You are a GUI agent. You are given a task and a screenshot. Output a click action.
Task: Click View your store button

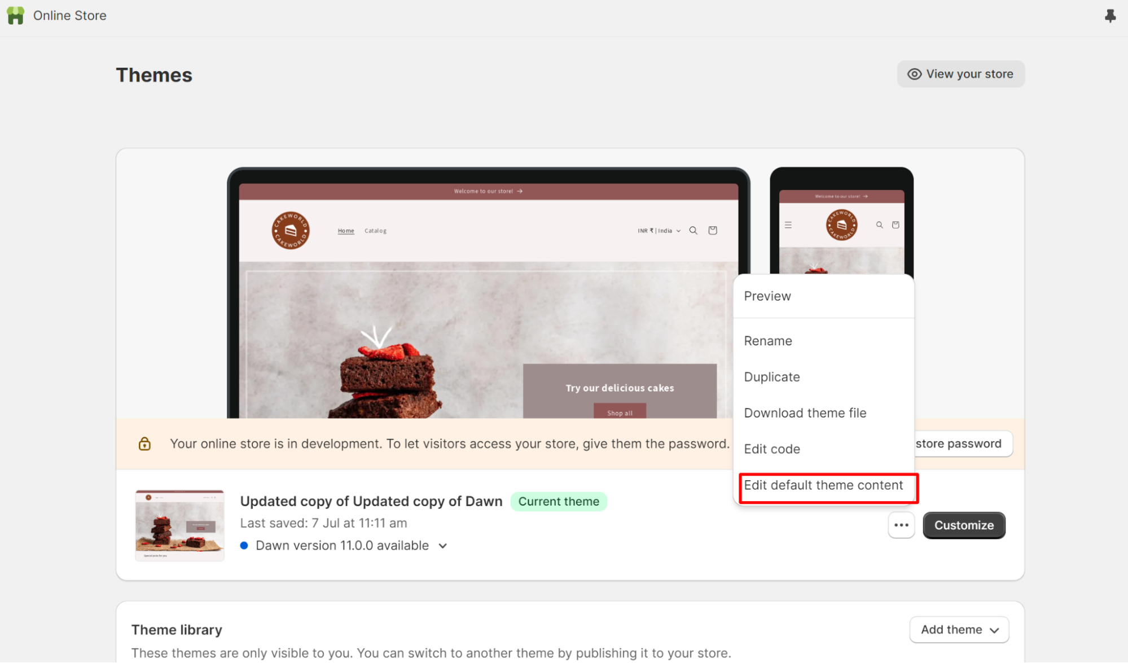pos(960,73)
